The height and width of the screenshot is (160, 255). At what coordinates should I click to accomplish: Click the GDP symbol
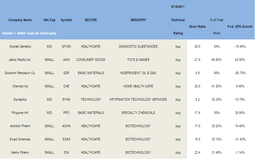point(66,73)
